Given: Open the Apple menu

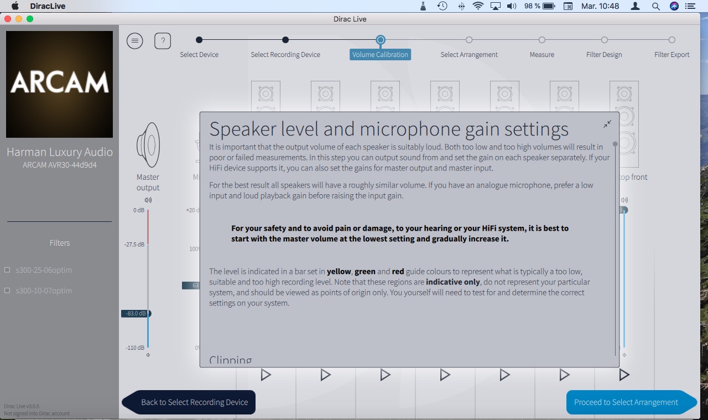Looking at the screenshot, I should click(x=15, y=6).
